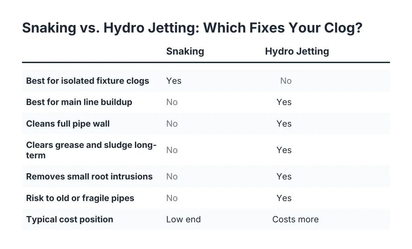This screenshot has height=249, width=412.
Task: Select Hydro Jetting's 'Yes' in main line buildup row
Action: click(284, 102)
